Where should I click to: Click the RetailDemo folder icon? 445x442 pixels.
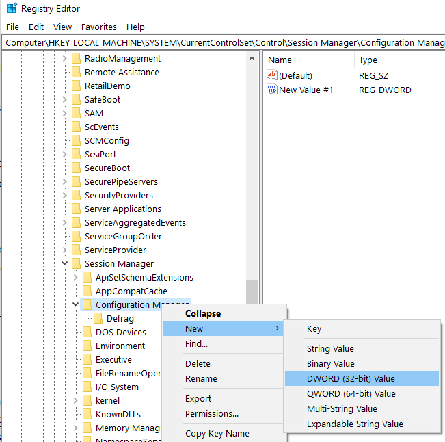pos(76,86)
